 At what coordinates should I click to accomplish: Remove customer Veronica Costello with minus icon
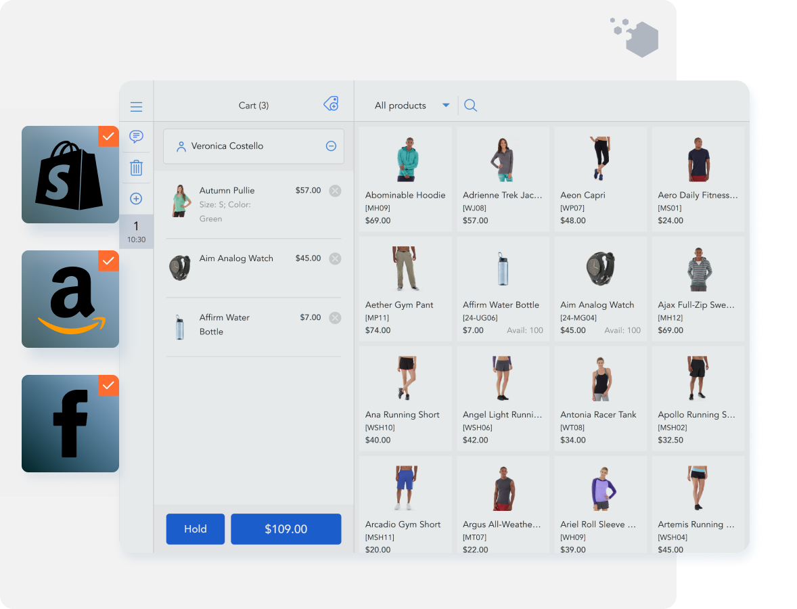(x=331, y=145)
